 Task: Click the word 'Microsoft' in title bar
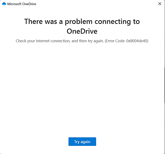coord(14,4)
